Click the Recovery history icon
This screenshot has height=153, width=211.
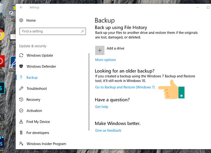point(21,99)
